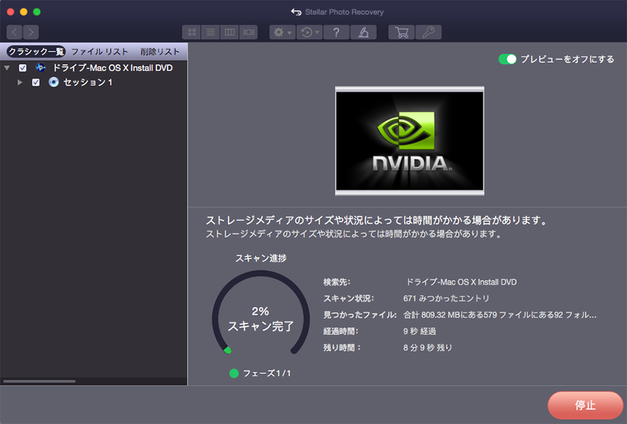Switch to list view
This screenshot has width=627, height=424.
tap(210, 32)
